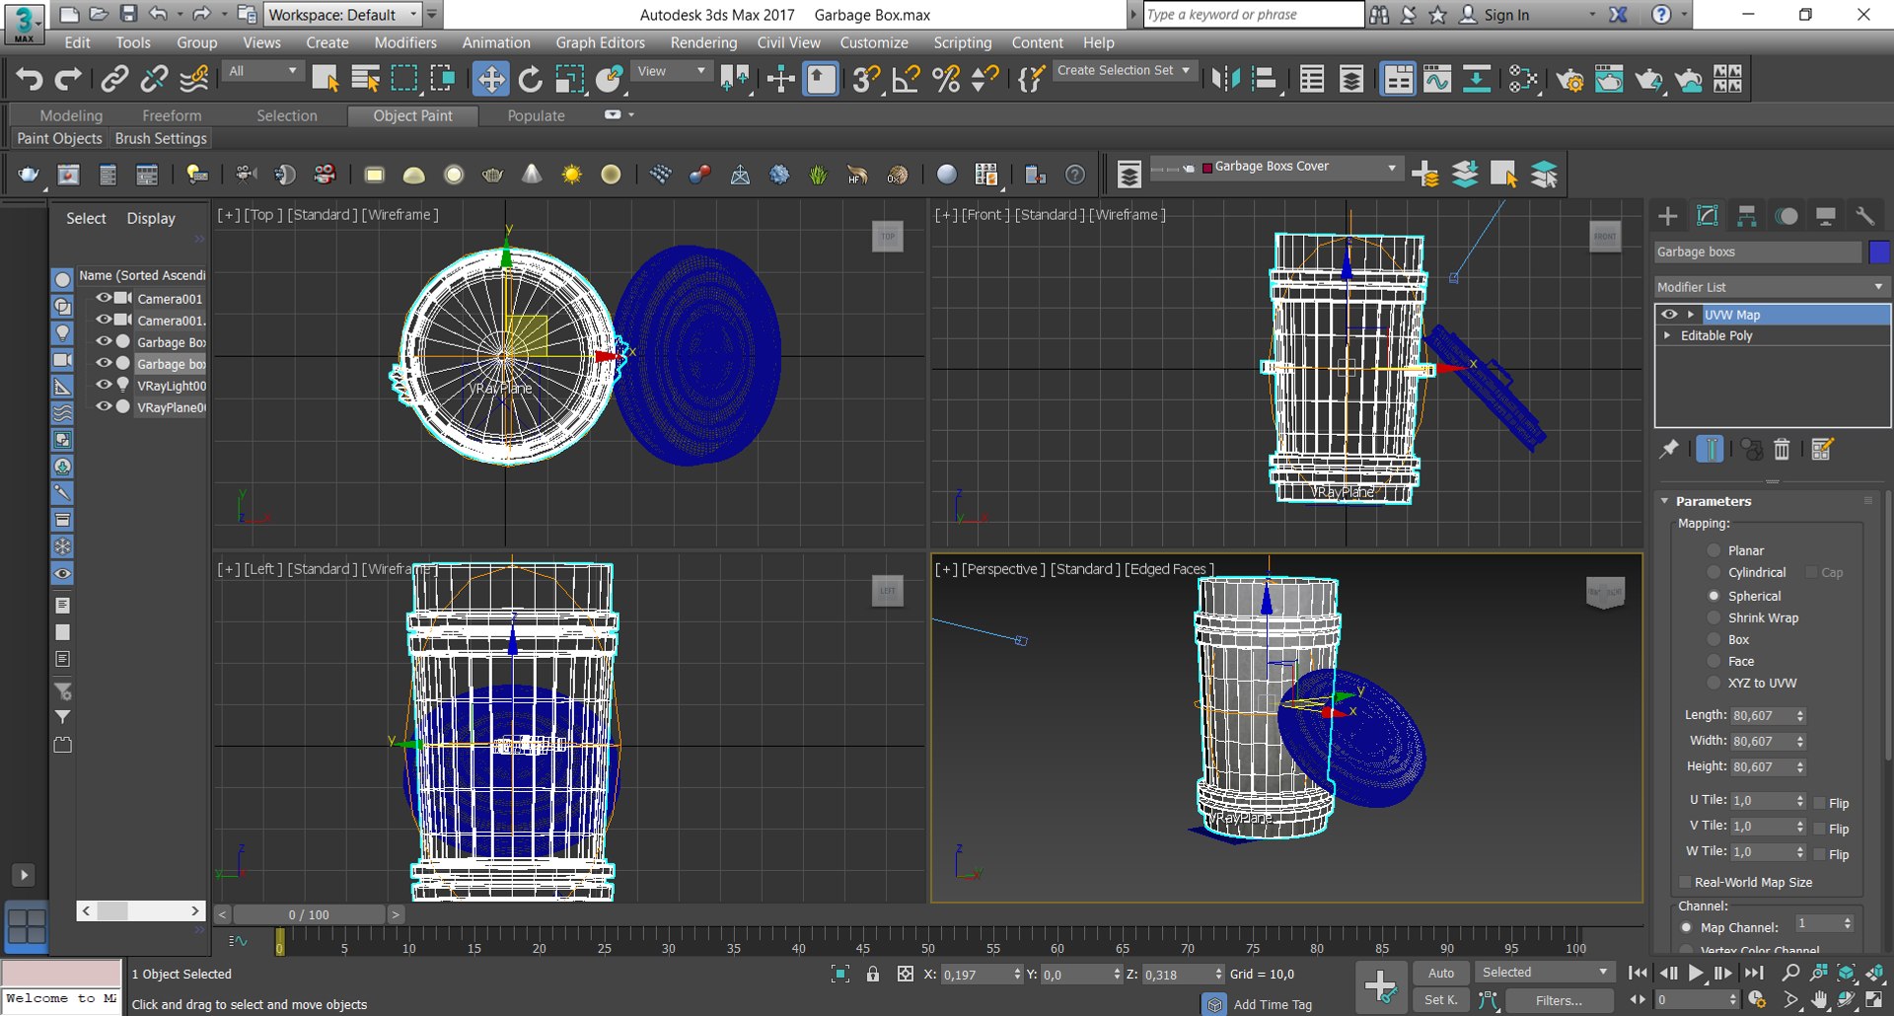
Task: Click the Set K. button
Action: click(1440, 999)
